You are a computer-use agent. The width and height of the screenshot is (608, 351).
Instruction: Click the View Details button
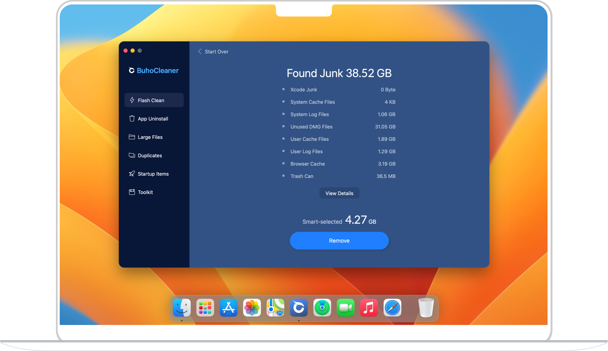click(339, 193)
